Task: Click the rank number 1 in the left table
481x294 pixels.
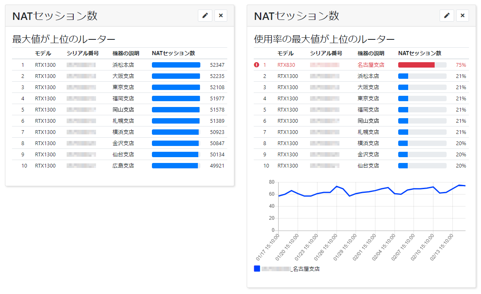Action: tap(23, 65)
